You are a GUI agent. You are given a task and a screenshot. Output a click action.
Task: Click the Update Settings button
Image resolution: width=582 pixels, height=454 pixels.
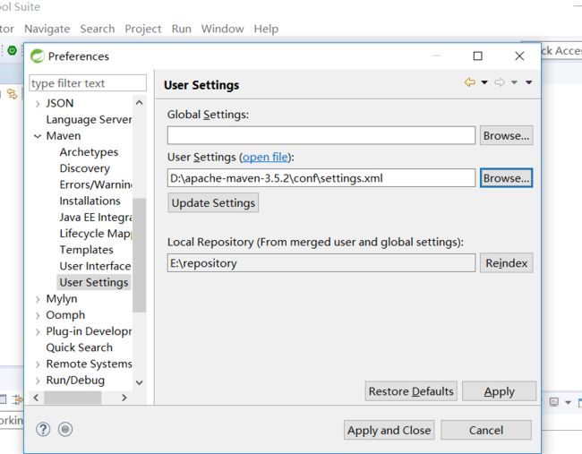pyautogui.click(x=213, y=202)
